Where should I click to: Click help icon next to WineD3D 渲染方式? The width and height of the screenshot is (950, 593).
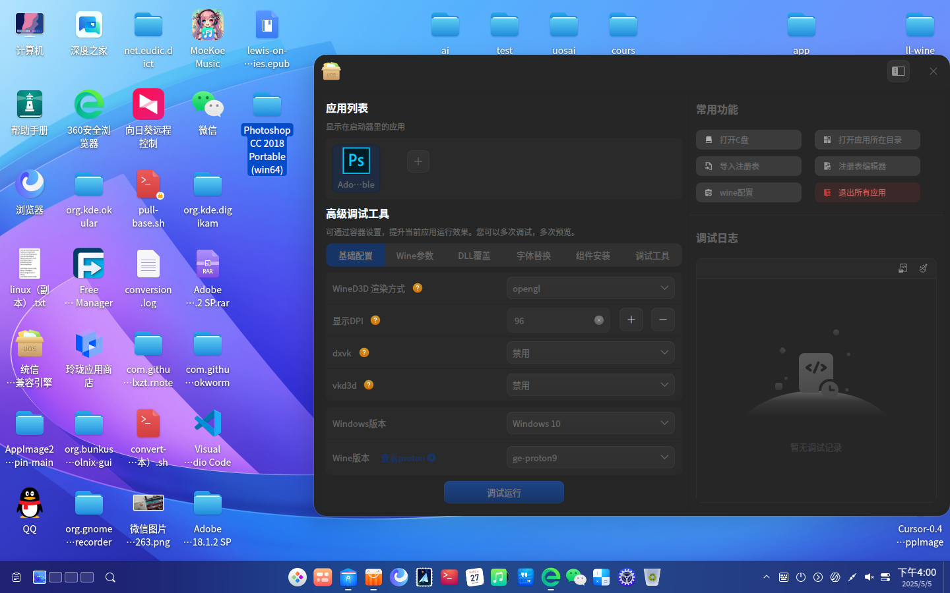[418, 288]
